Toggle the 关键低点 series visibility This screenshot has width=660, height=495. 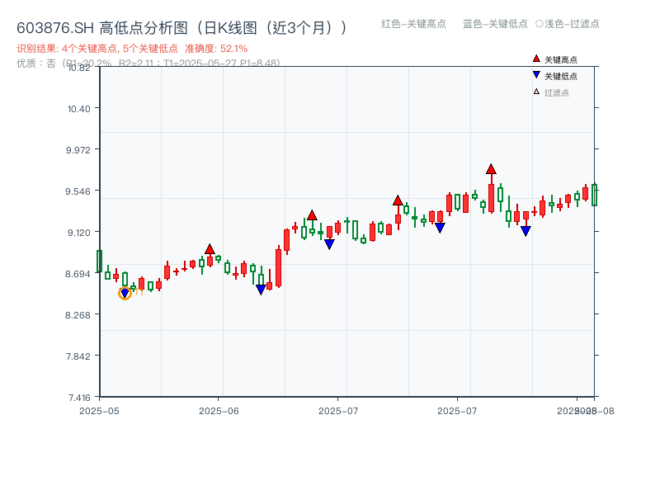(552, 74)
